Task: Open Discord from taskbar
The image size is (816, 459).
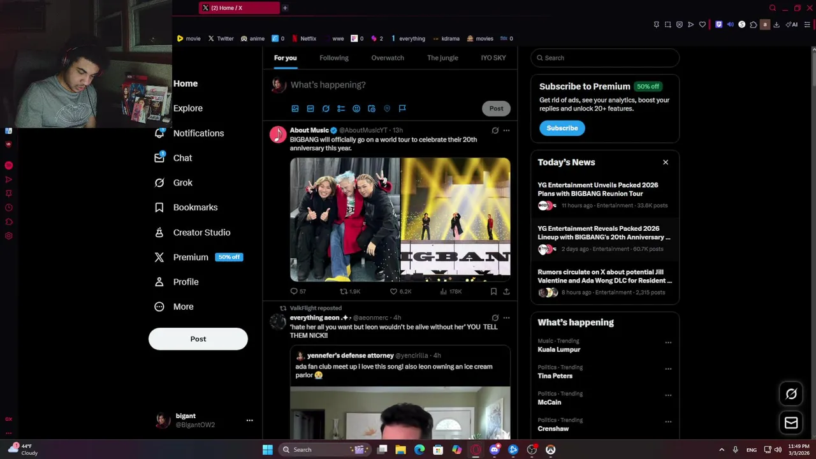Action: 495,449
